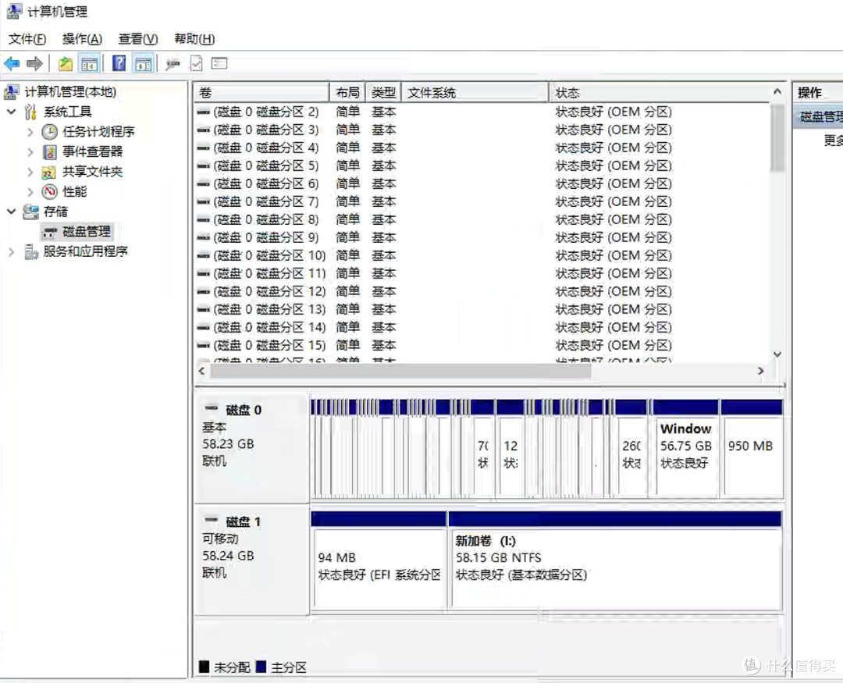843x683 pixels.
Task: Click the Performance icon
Action: (x=49, y=191)
